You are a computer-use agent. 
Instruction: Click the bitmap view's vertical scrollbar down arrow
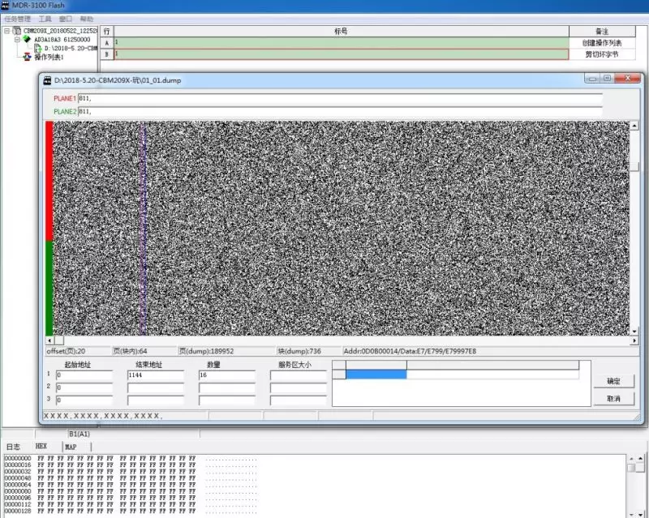(634, 331)
